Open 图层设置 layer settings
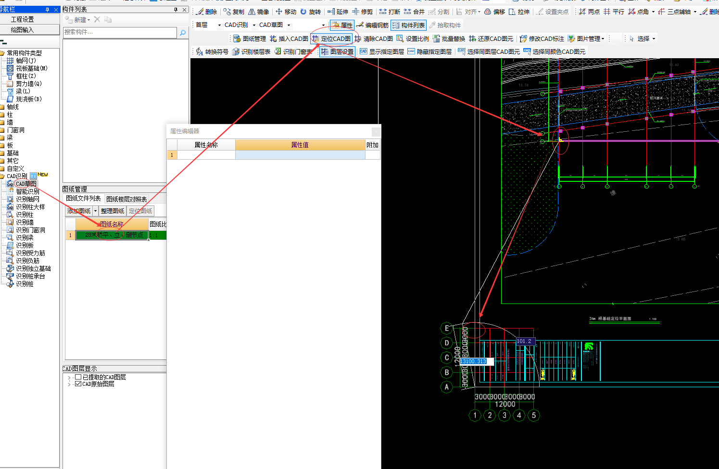The width and height of the screenshot is (719, 469). (x=337, y=51)
